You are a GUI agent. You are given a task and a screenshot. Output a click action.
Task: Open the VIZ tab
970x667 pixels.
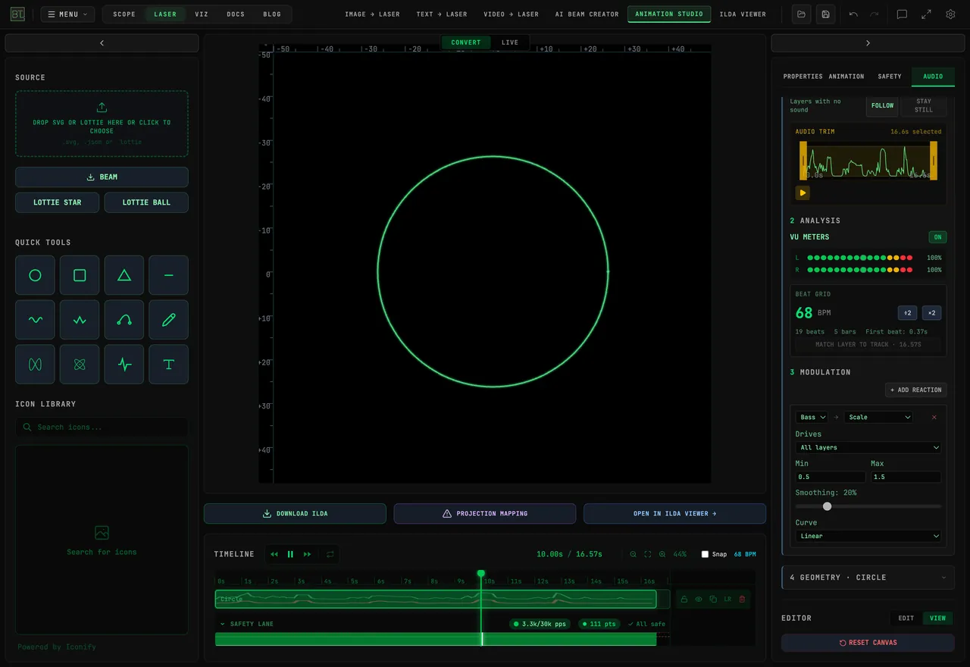(202, 14)
